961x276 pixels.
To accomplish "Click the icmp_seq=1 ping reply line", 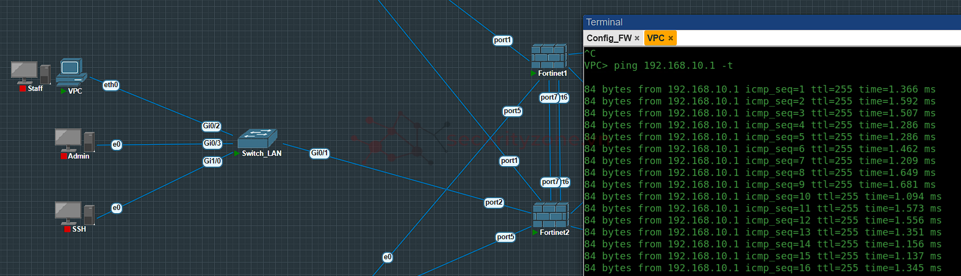I will 760,89.
